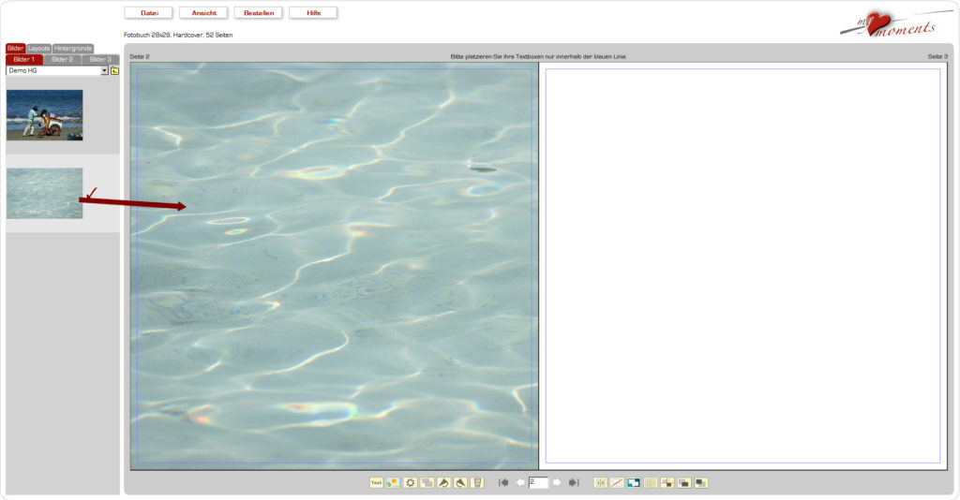Viewport: 960px width, 500px height.
Task: Open the Ansicht menu
Action: pyautogui.click(x=203, y=13)
